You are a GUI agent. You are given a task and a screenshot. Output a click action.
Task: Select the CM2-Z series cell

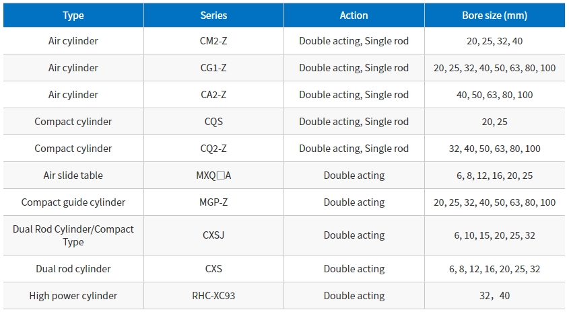tap(213, 41)
